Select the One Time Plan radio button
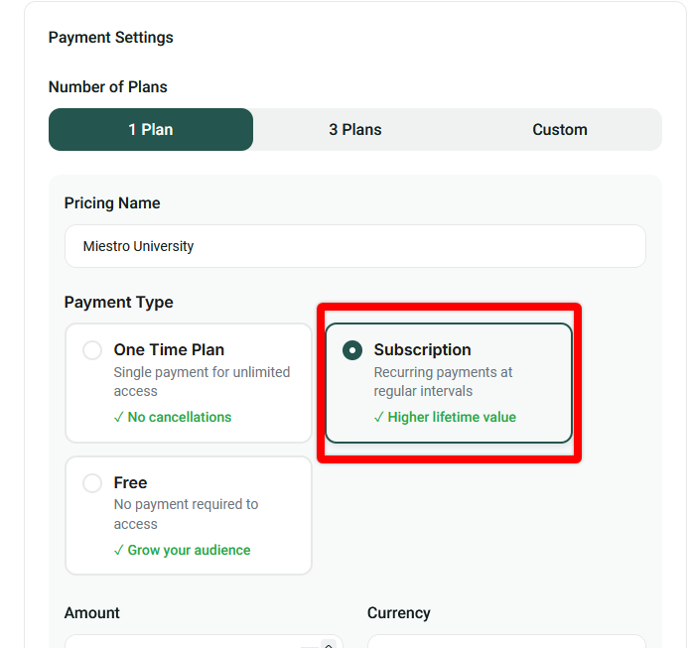 (92, 350)
